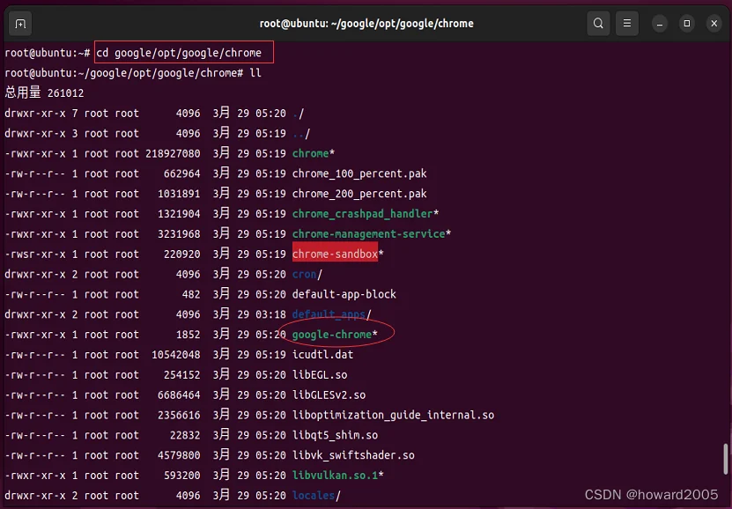Click file size 1031891
The image size is (732, 509).
179,194
